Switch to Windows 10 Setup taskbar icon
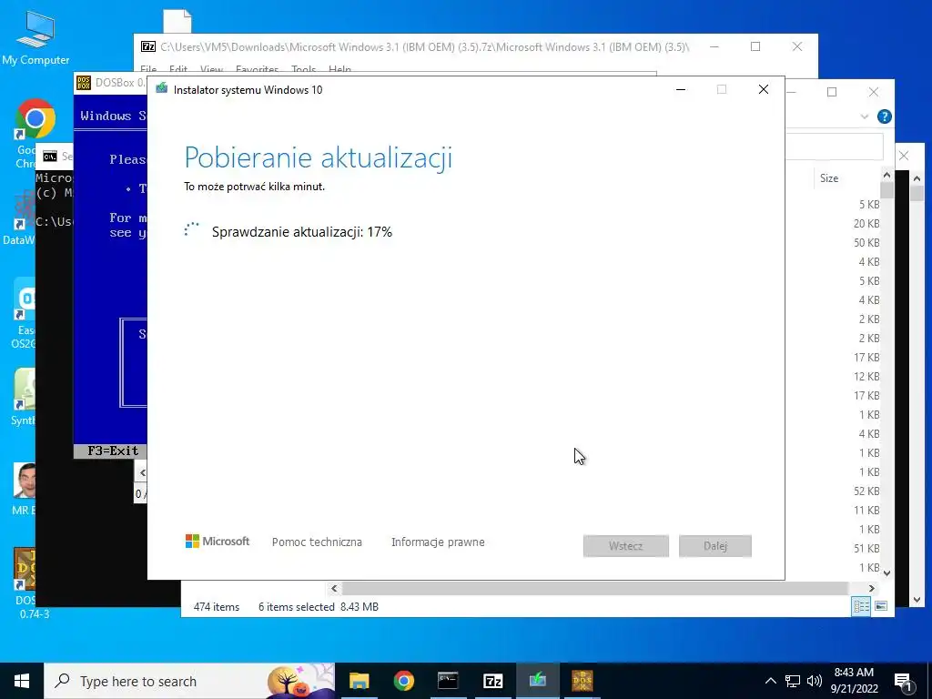The image size is (932, 699). [x=537, y=681]
